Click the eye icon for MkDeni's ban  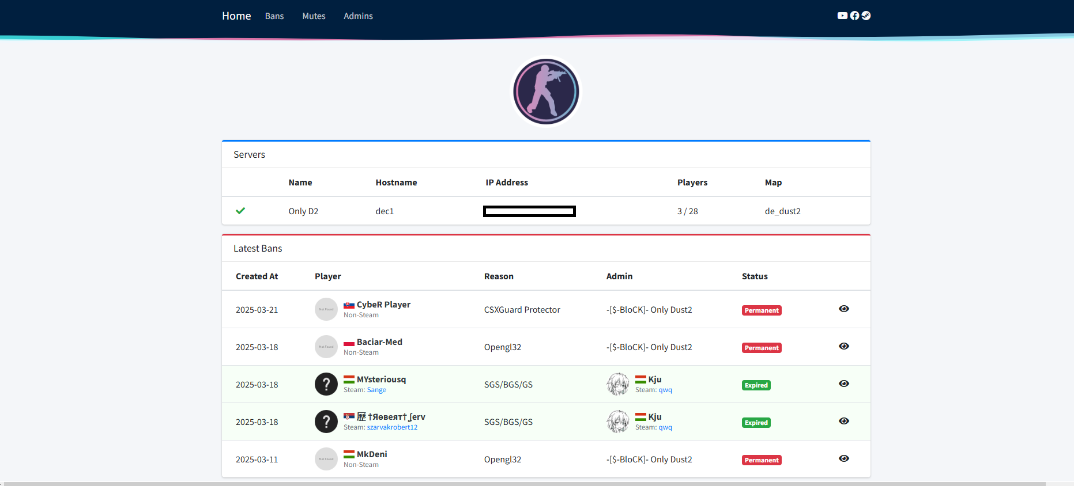844,458
